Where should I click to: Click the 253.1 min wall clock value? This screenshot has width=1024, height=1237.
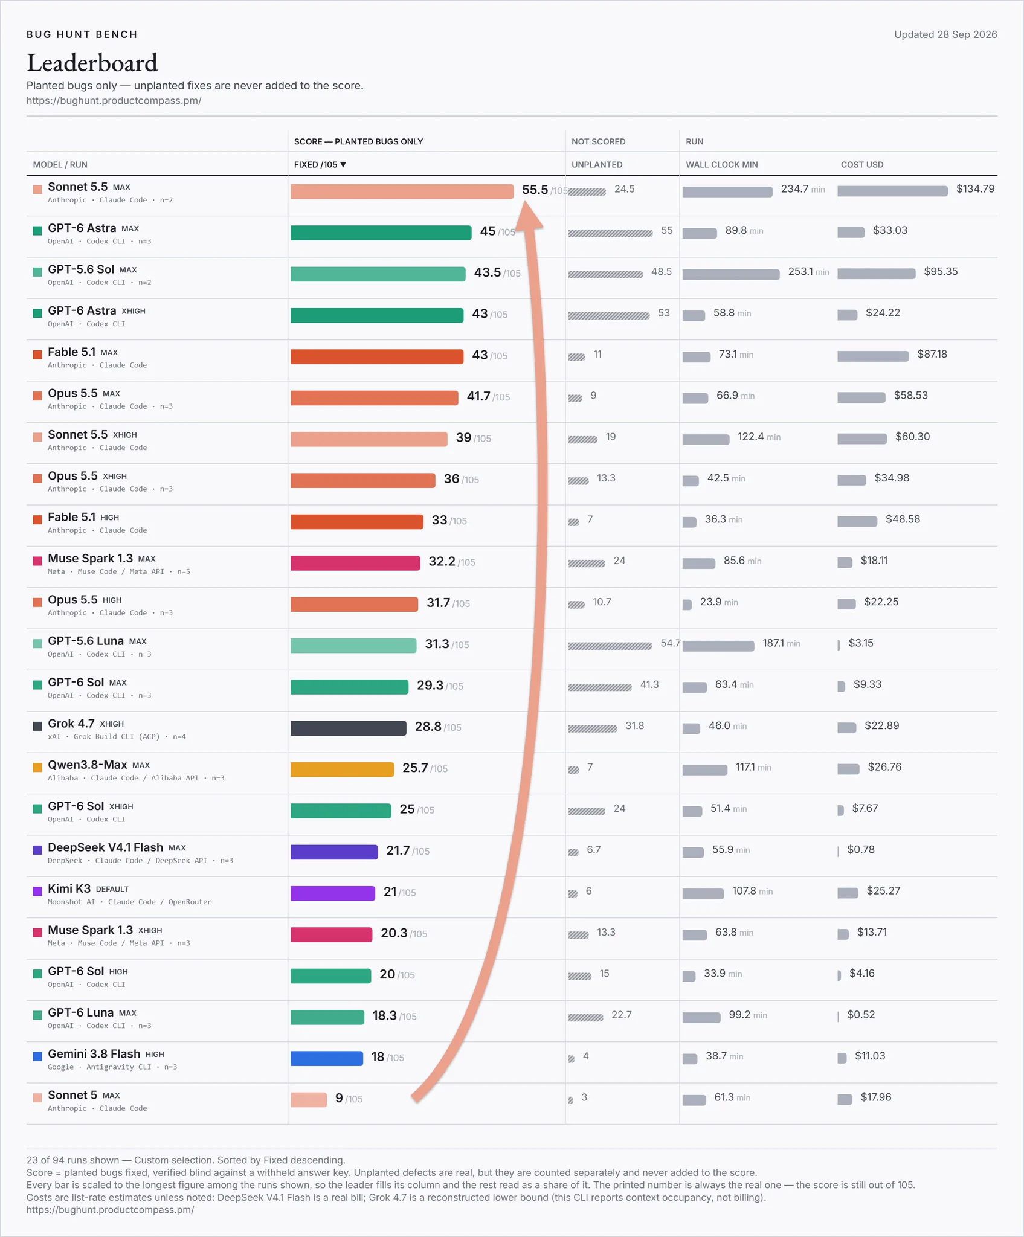[x=808, y=272]
